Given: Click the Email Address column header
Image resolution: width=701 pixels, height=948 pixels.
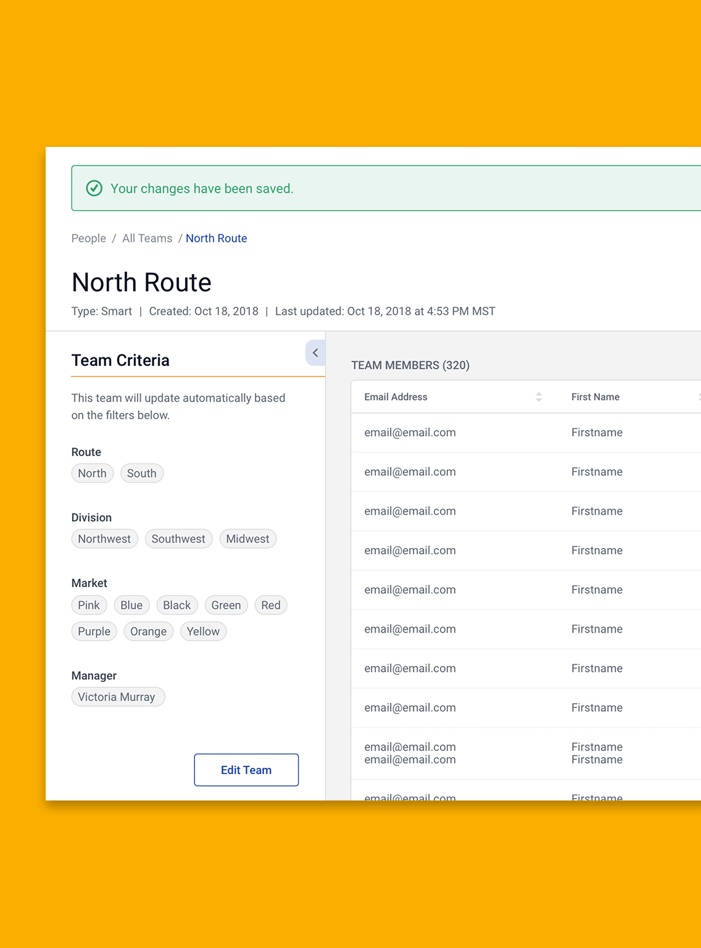Looking at the screenshot, I should 396,397.
